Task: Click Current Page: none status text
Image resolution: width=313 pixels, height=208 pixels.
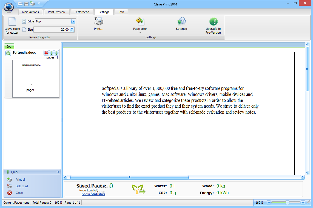Action: [x=16, y=203]
